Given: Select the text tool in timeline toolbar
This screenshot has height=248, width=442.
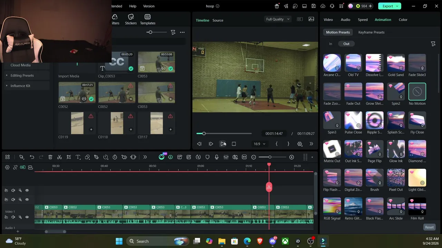Looking at the screenshot, I should tap(78, 157).
